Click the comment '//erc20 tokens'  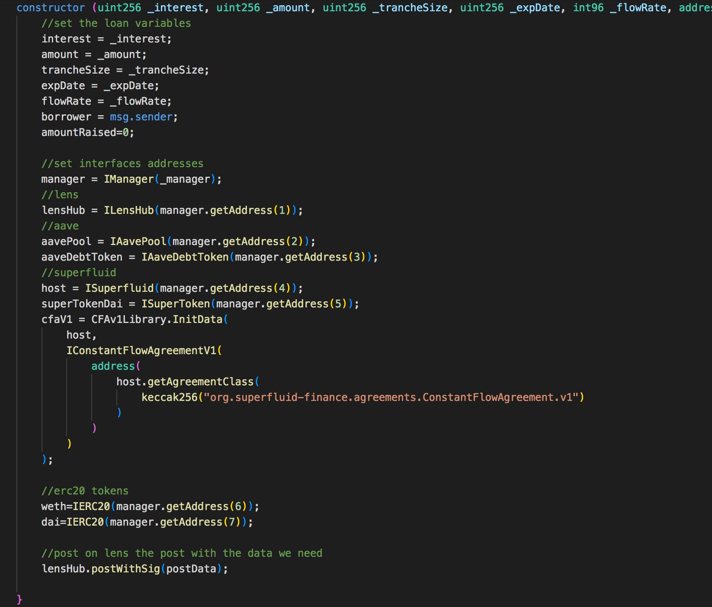85,491
